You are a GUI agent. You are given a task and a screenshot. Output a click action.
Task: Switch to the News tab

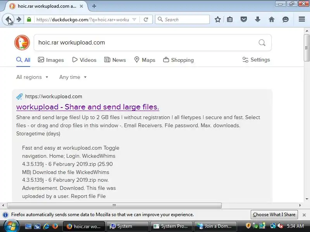[115, 60]
